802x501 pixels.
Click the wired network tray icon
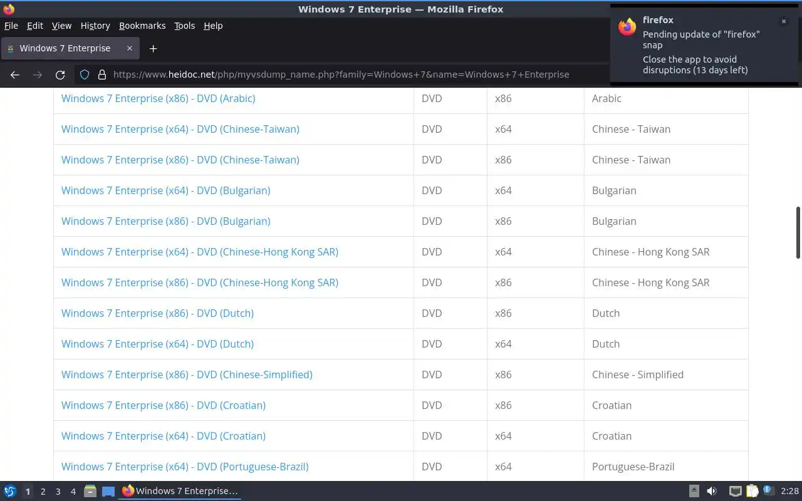(x=736, y=491)
